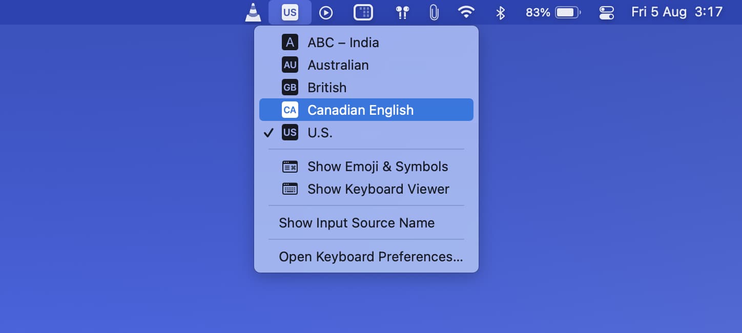Select ABC – India input source
This screenshot has width=742, height=333.
pos(366,43)
